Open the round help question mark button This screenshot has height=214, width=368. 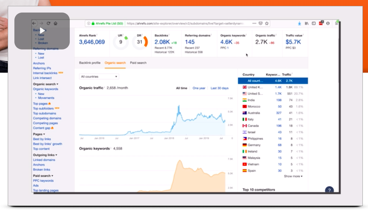click(329, 190)
